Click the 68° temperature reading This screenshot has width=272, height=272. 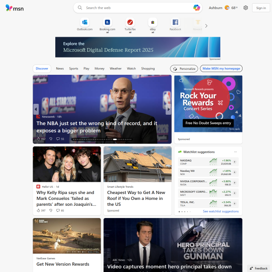(234, 8)
